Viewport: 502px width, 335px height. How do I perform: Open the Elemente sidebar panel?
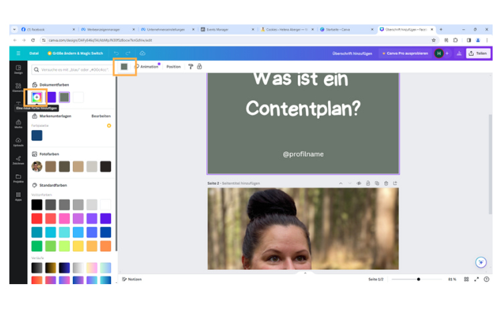pos(18,87)
